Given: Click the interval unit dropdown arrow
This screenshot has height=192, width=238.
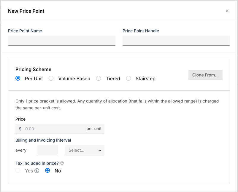Looking at the screenshot, I should click(x=100, y=151).
